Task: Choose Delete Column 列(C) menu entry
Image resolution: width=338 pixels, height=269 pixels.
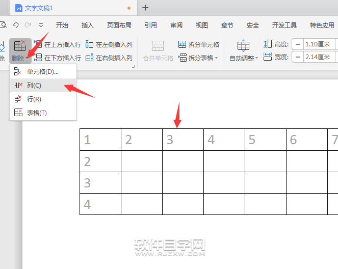Action: tap(43, 86)
